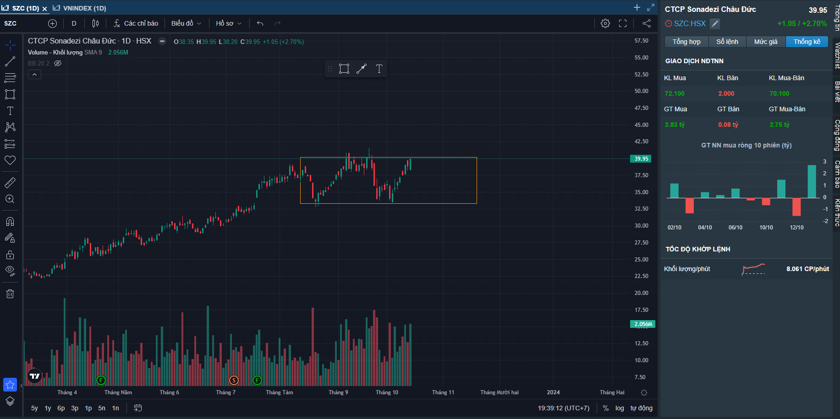
Task: Click the orange S event marker
Action: pyautogui.click(x=234, y=380)
